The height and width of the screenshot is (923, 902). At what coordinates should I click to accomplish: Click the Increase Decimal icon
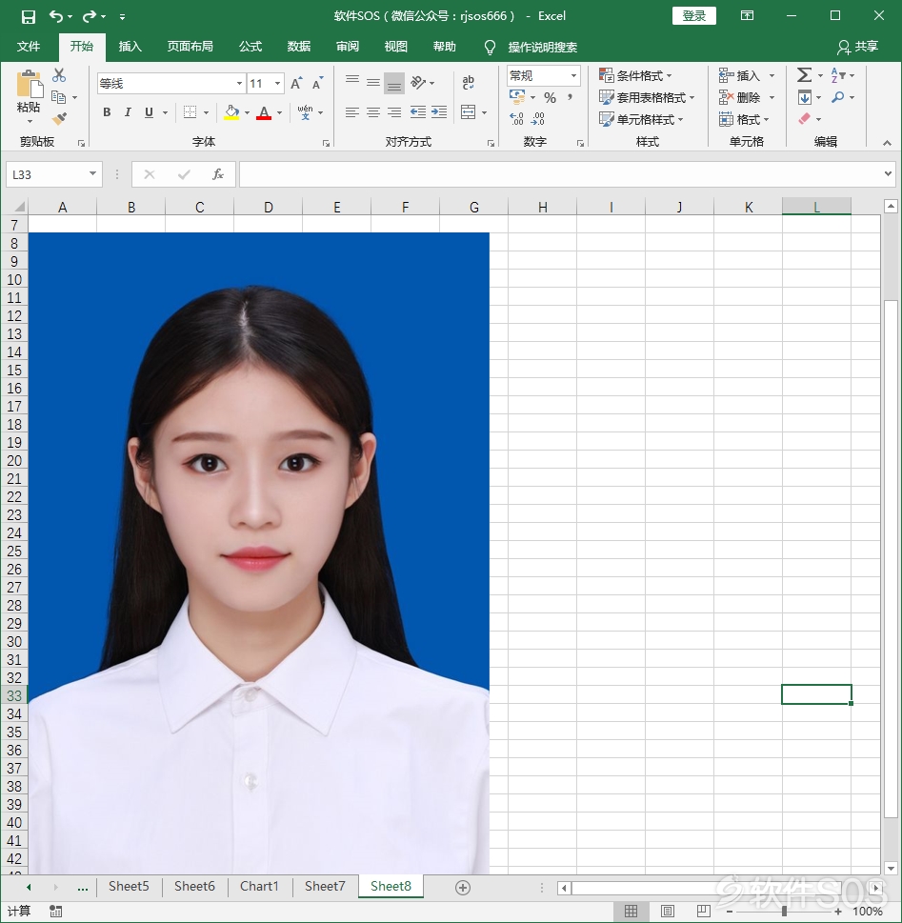pos(516,119)
